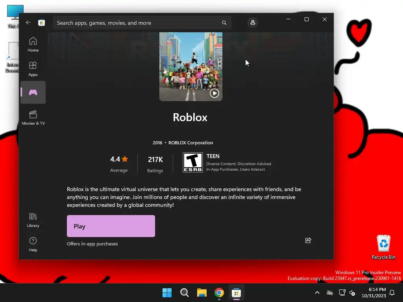Select the Gaming controller sidebar item
Viewport: 403px width, 302px height.
pyautogui.click(x=33, y=92)
